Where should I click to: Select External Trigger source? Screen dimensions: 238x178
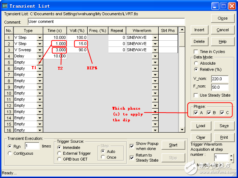click(x=60, y=153)
